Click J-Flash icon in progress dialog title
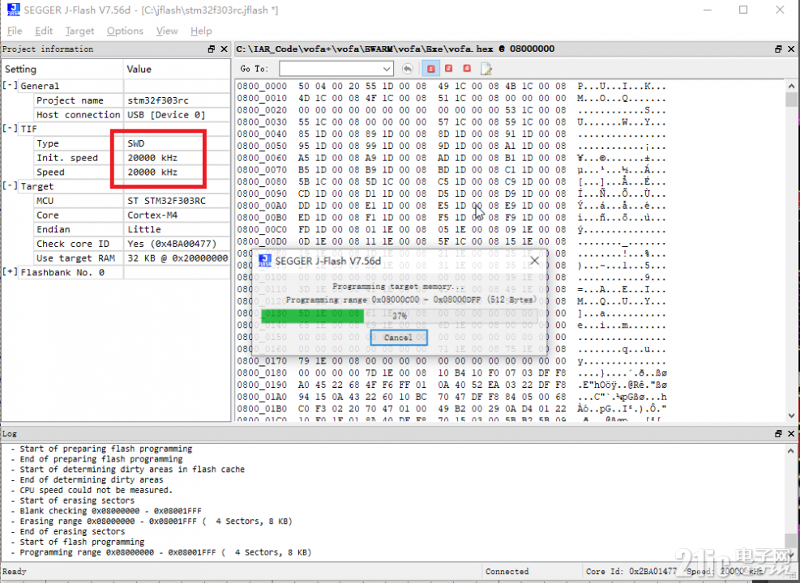Image resolution: width=800 pixels, height=583 pixels. pos(265,261)
